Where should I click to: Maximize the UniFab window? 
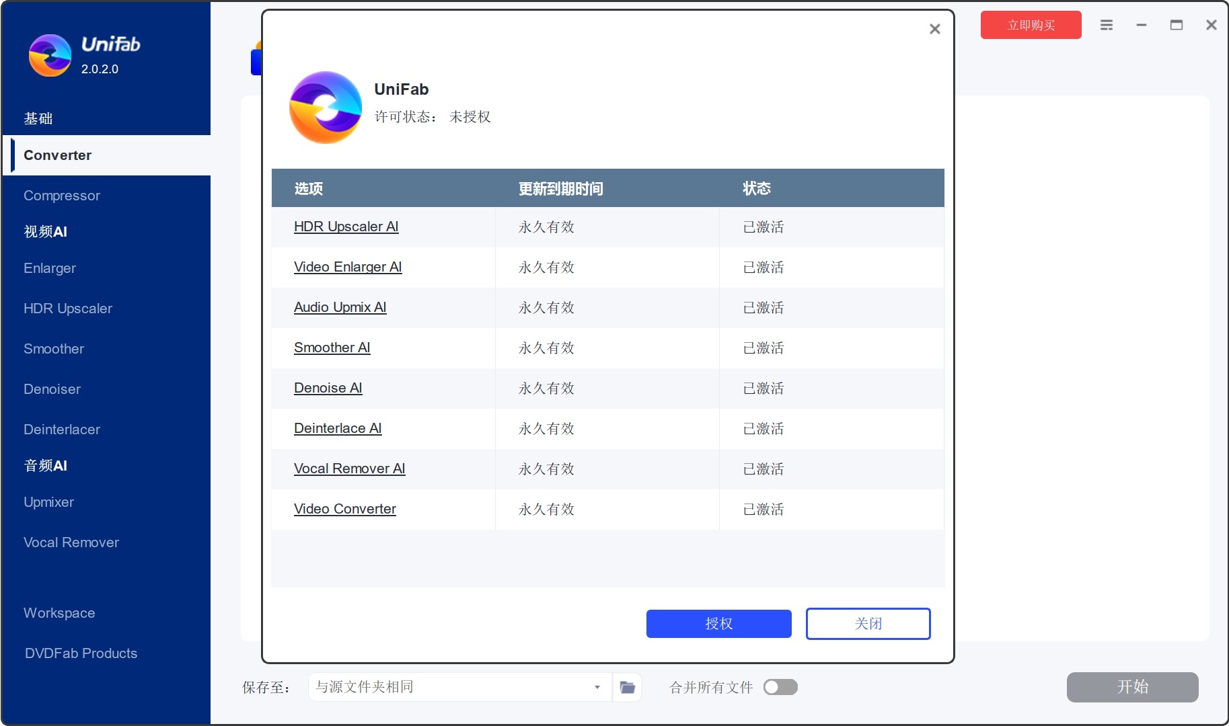pos(1177,25)
